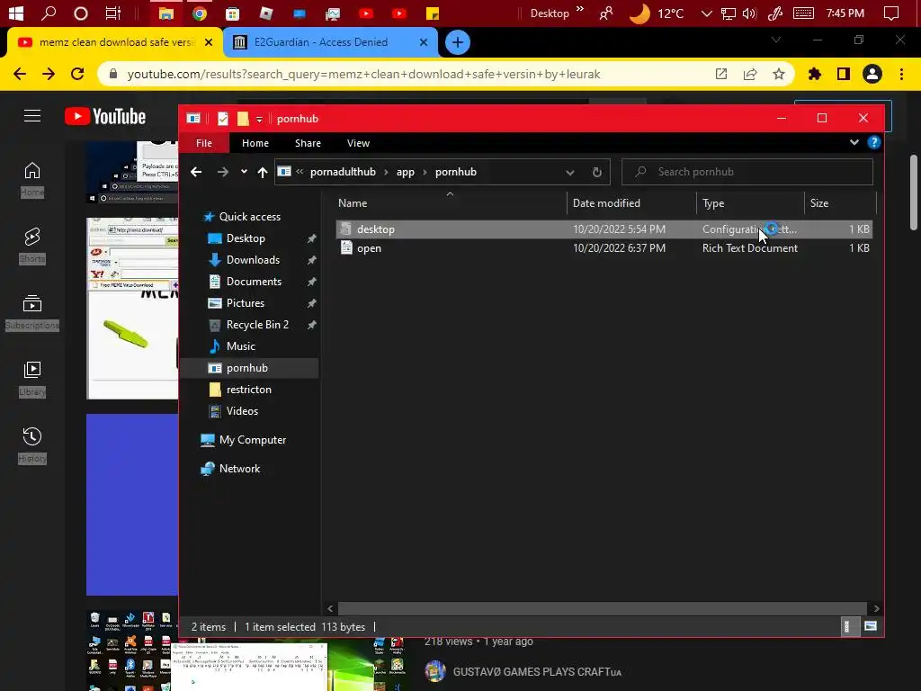The height and width of the screenshot is (691, 921).
Task: Open Sticky Notes taskbar icon
Action: (x=433, y=13)
